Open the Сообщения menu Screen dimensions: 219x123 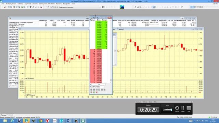click(43, 4)
